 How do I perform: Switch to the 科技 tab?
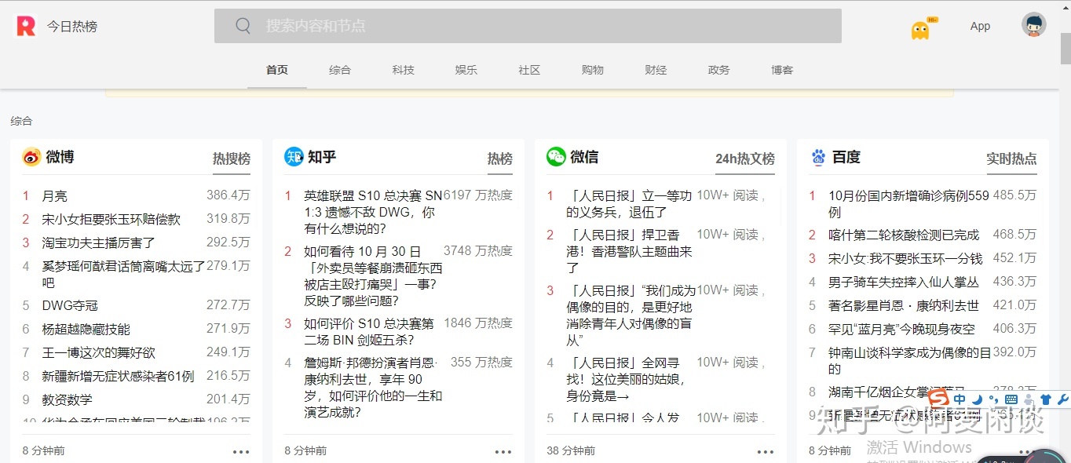point(404,70)
